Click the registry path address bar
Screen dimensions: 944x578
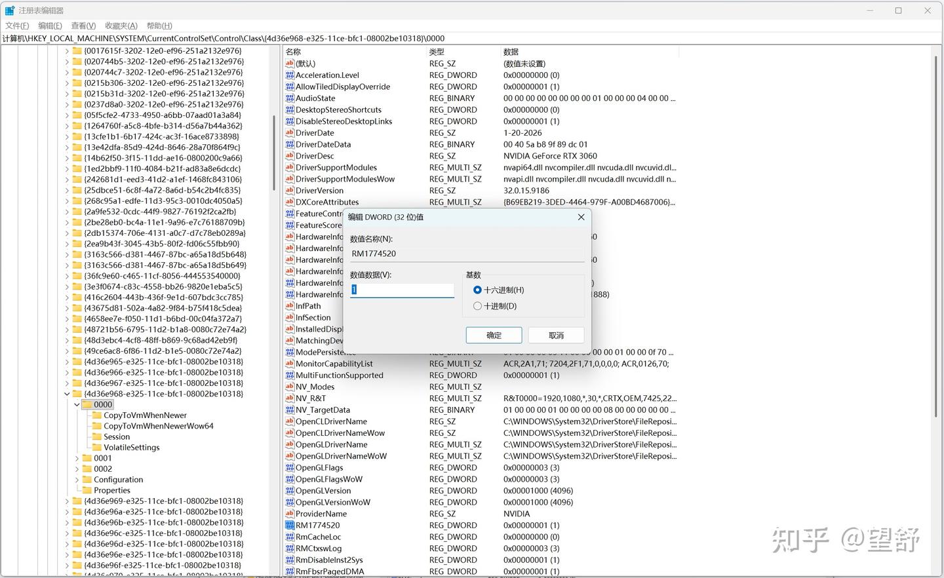click(471, 39)
